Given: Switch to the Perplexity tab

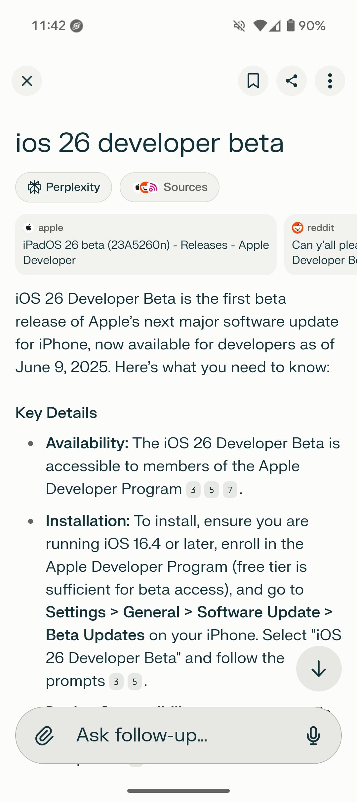Looking at the screenshot, I should click(63, 187).
